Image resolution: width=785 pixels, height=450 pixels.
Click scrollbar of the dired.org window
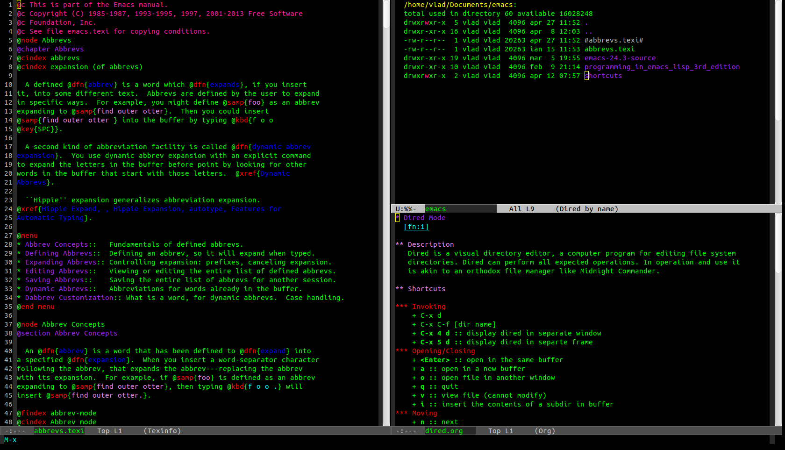point(778,320)
